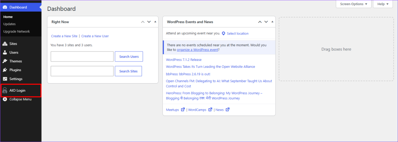Screen dimensions: 398x142
Task: Open HeroPress WordPress Journey article link
Action: click(214, 96)
